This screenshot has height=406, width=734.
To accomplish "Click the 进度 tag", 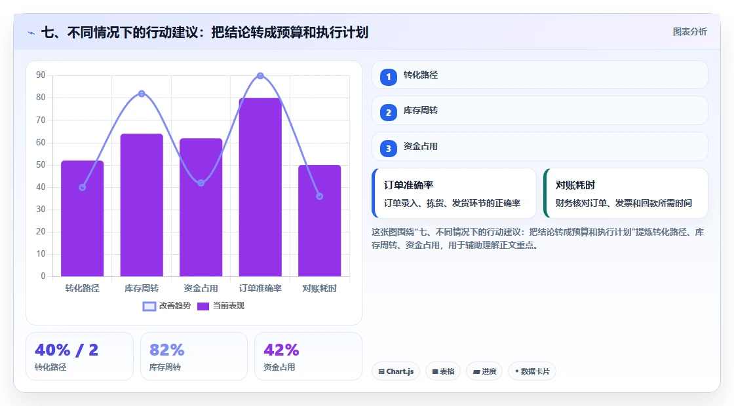I will tap(484, 371).
